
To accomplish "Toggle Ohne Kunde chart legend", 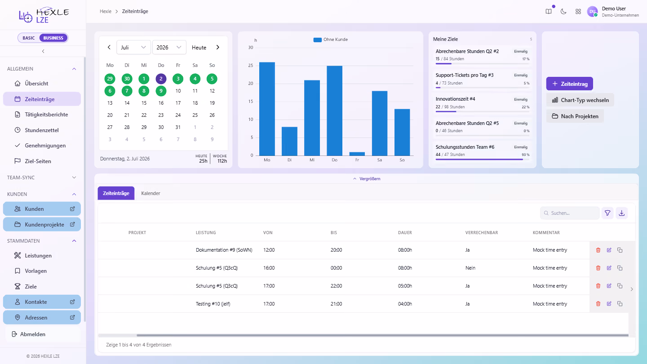I will pos(331,40).
